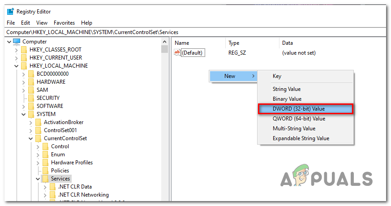The height and width of the screenshot is (206, 391).
Task: Expand the SAM key
Action: point(24,90)
